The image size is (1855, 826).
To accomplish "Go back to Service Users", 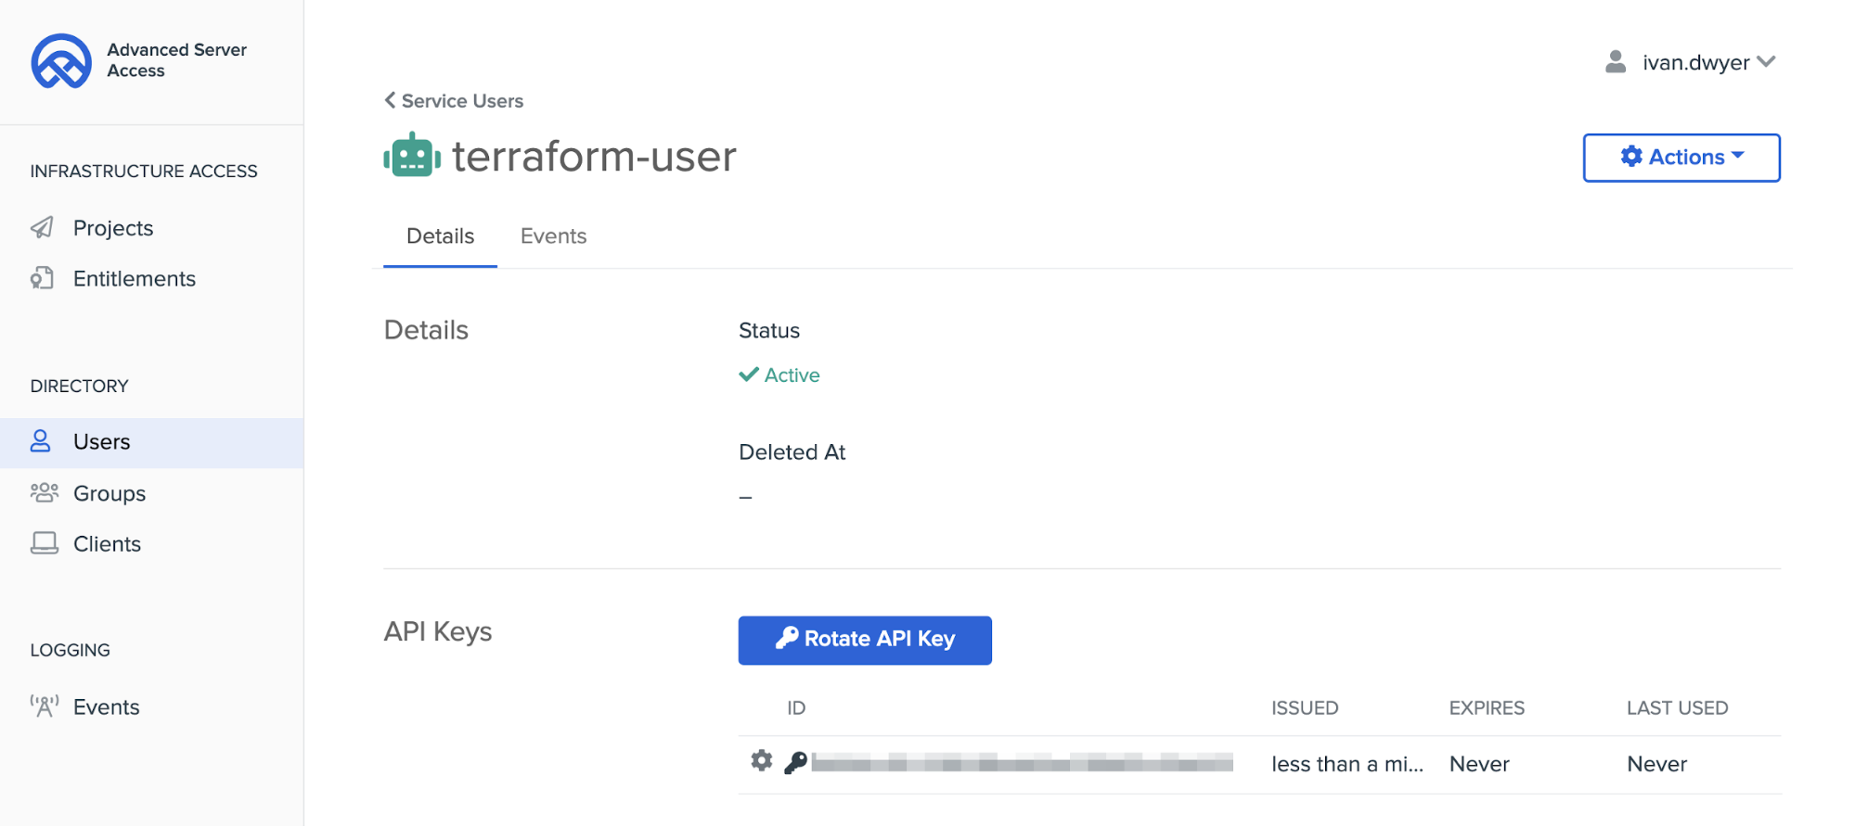I will 454,101.
